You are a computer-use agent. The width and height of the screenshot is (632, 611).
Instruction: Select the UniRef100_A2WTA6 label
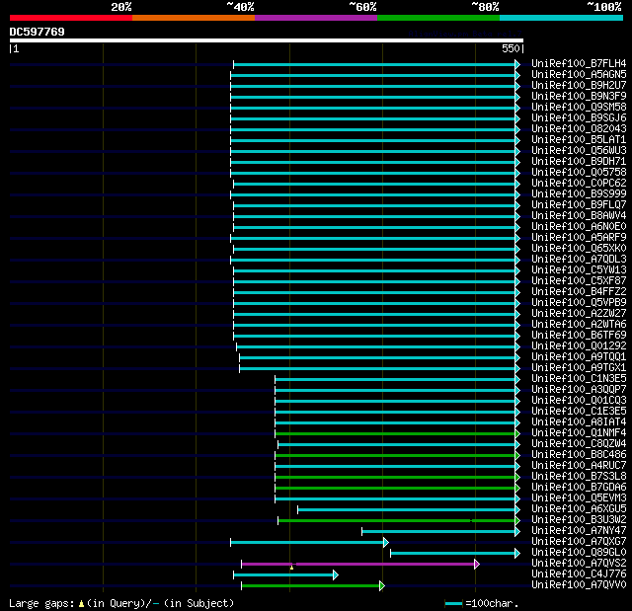point(579,325)
